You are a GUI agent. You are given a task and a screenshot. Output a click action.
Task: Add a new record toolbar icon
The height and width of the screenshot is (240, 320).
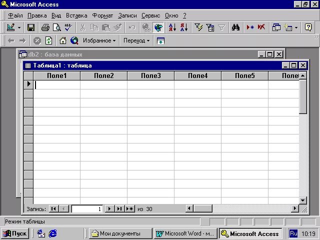(x=250, y=27)
